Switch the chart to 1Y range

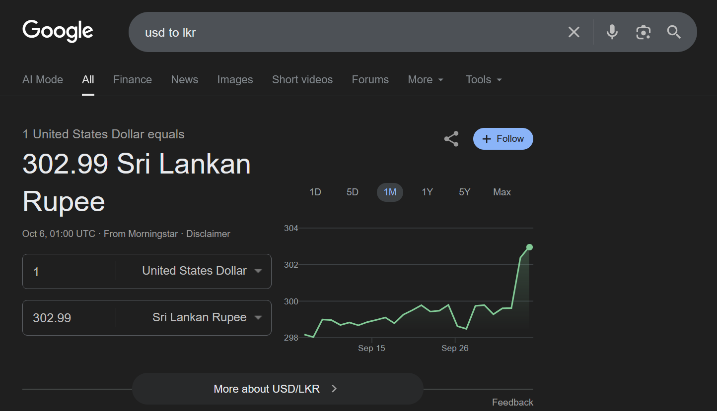(427, 192)
